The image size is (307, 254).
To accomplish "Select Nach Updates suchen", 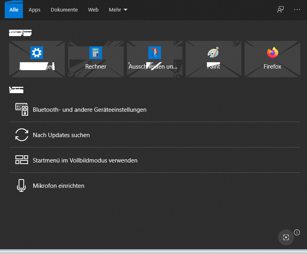I will (155, 135).
